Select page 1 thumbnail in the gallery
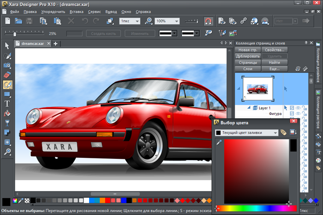The height and width of the screenshot is (215, 323). (257, 89)
